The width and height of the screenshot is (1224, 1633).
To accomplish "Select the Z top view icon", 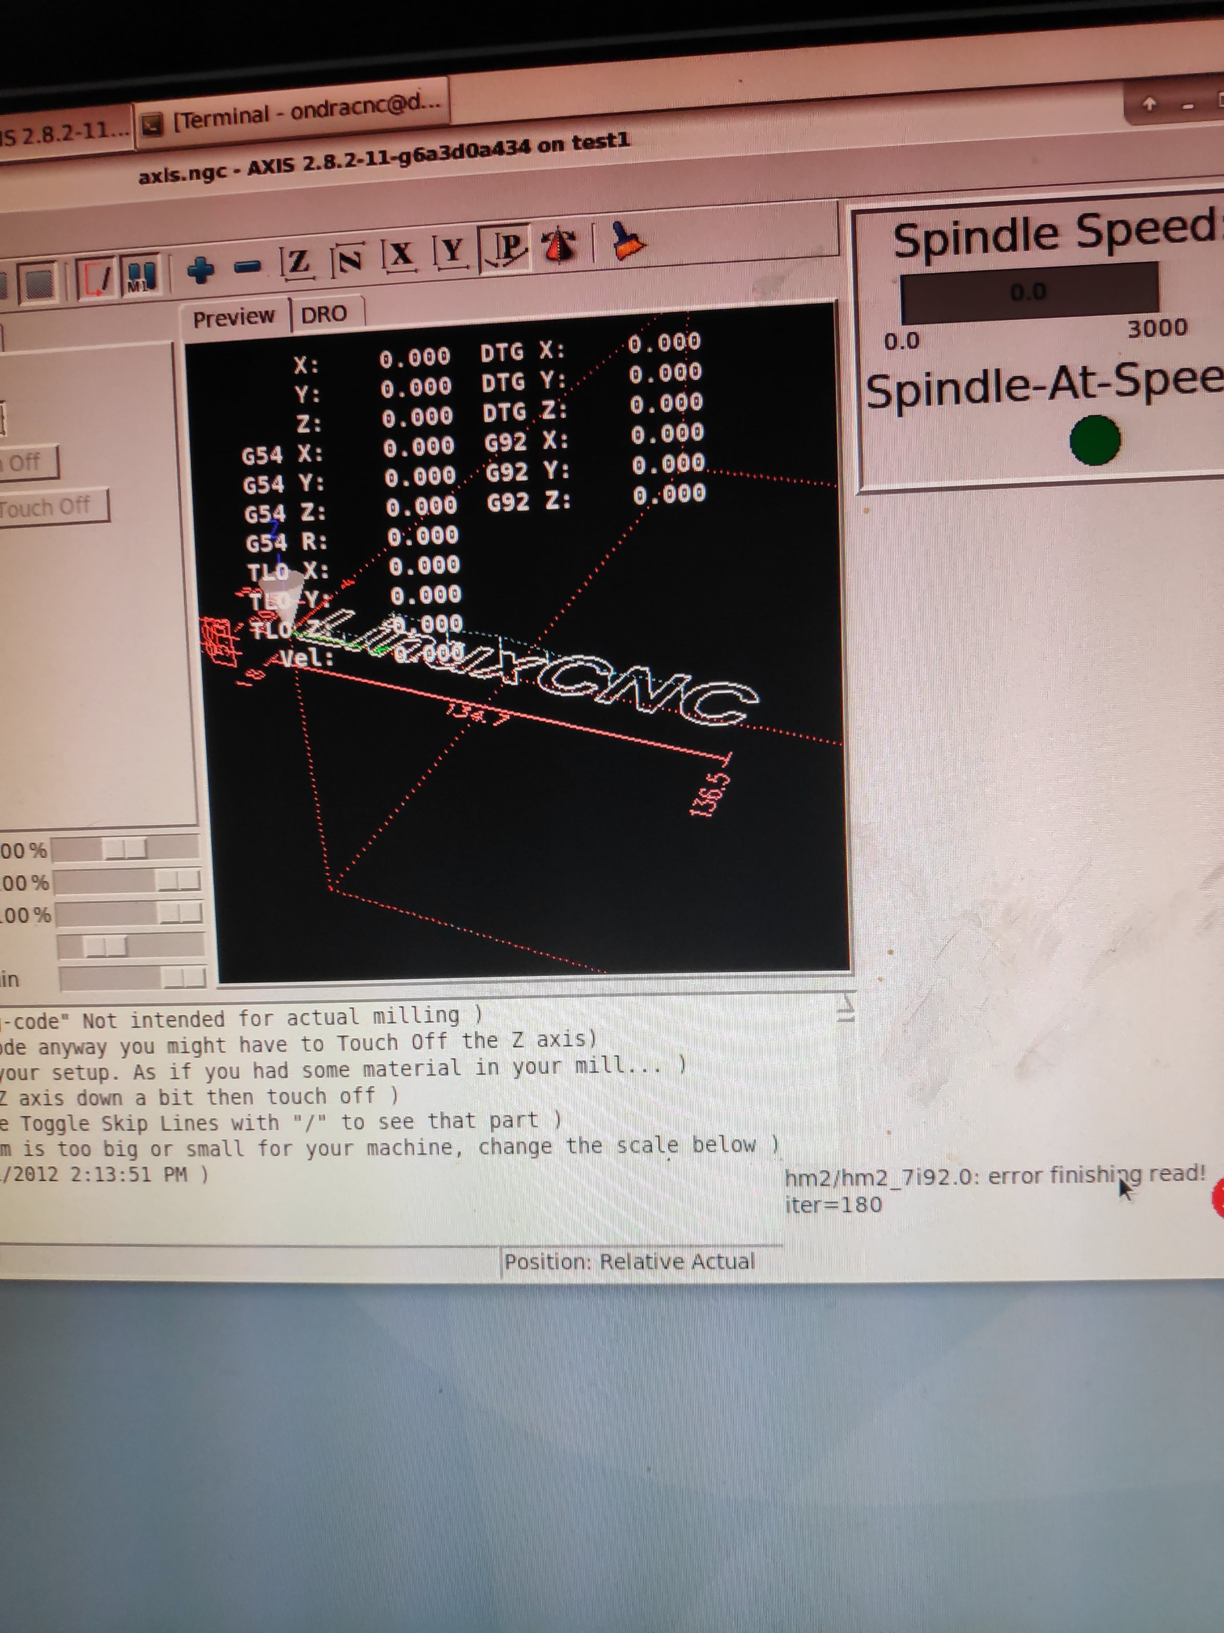I will (x=297, y=263).
